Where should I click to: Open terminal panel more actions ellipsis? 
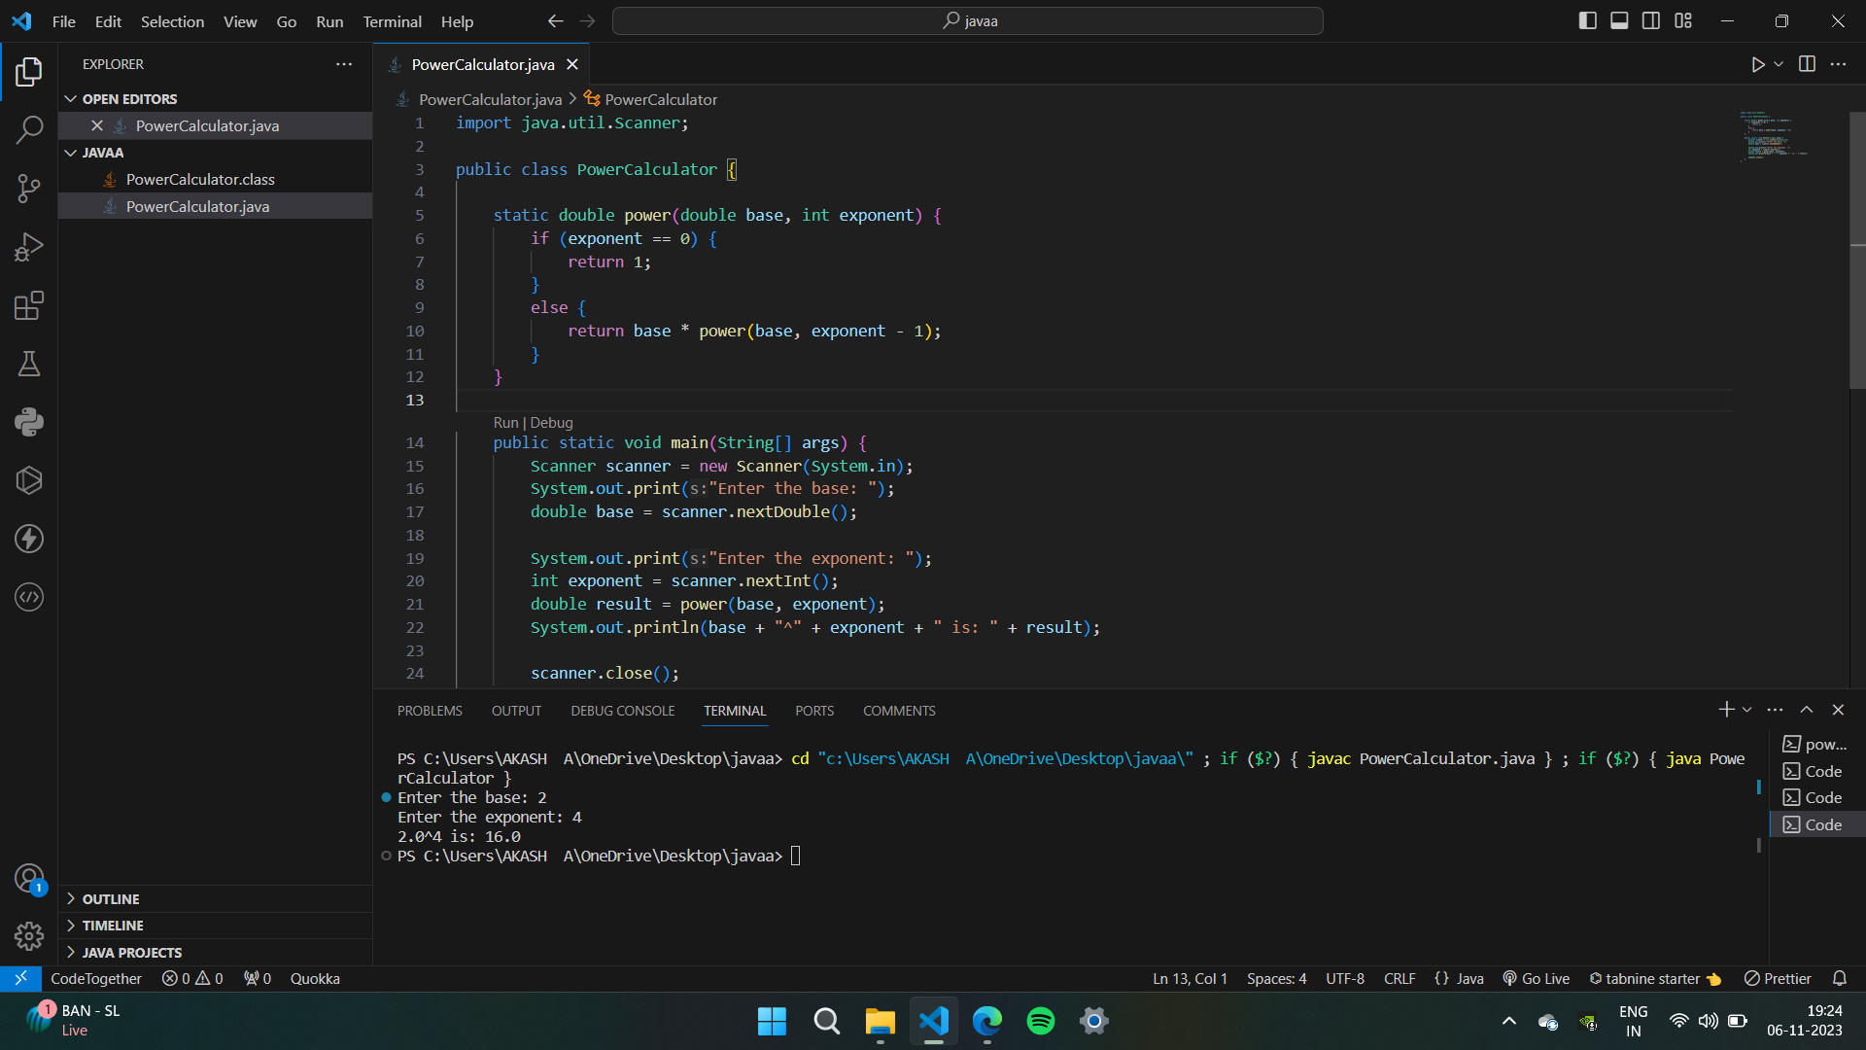[1775, 710]
